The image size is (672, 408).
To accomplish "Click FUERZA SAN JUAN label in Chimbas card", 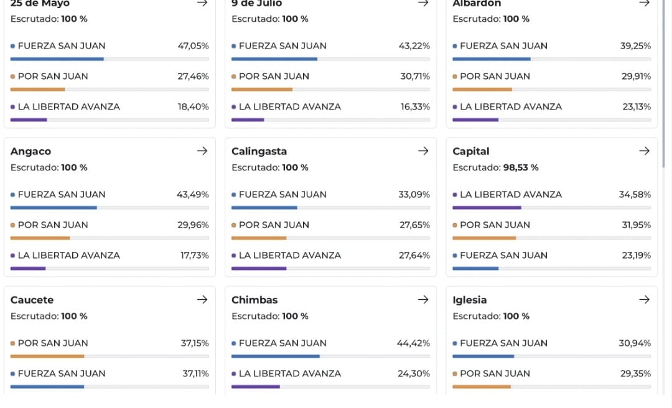I will point(283,343).
